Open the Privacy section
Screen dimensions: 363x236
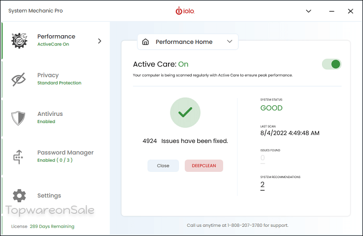click(x=48, y=75)
